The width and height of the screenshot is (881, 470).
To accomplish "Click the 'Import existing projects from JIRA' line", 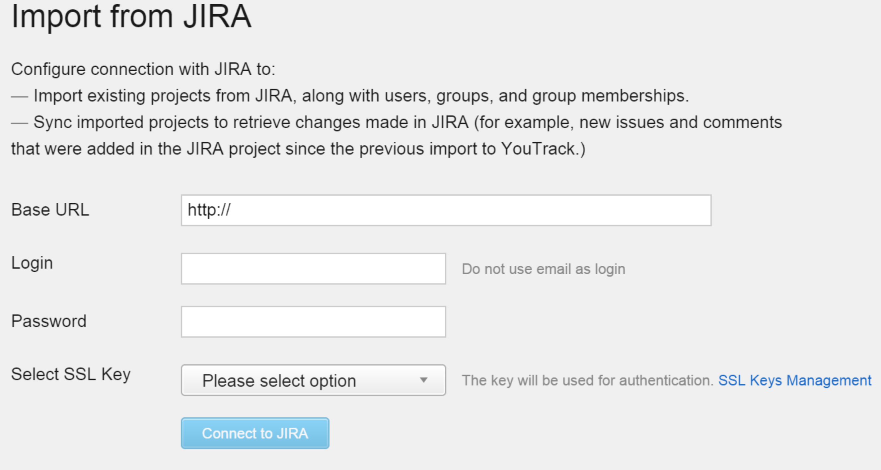I will [x=350, y=96].
